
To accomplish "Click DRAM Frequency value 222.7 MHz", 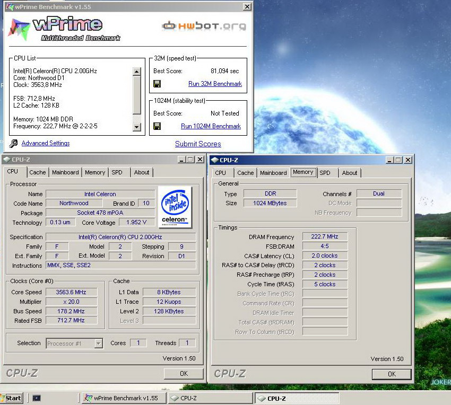I will tap(325, 236).
